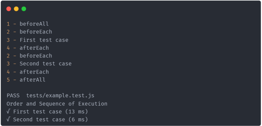
Task: Select the '1 - beforeAll' log line
Action: click(x=28, y=24)
